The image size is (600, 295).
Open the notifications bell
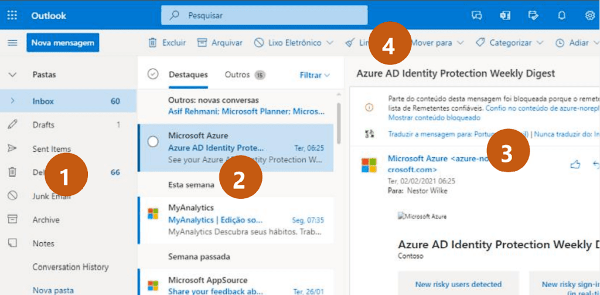(562, 15)
